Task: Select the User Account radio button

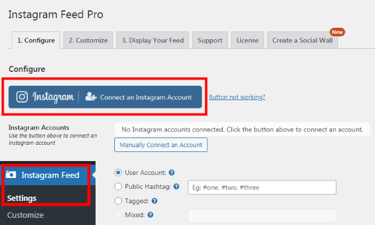Action: (x=118, y=173)
